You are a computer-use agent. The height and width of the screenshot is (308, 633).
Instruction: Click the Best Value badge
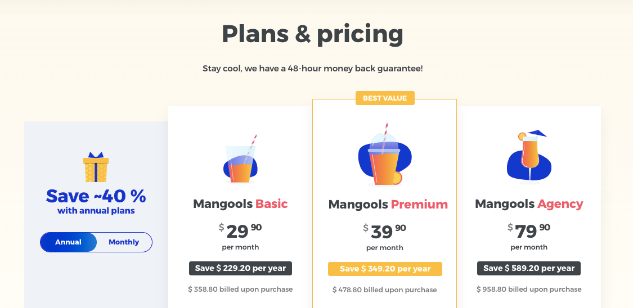click(385, 98)
